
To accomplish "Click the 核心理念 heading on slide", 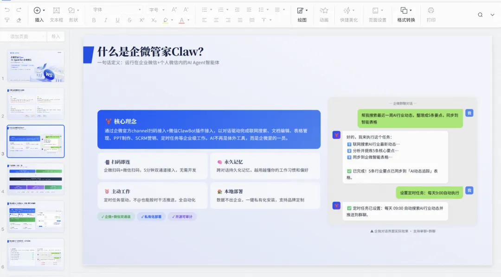I will (x=125, y=121).
